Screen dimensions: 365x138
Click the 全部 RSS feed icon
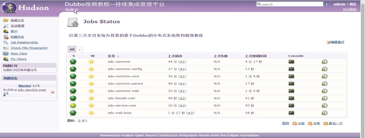[x=295, y=124]
